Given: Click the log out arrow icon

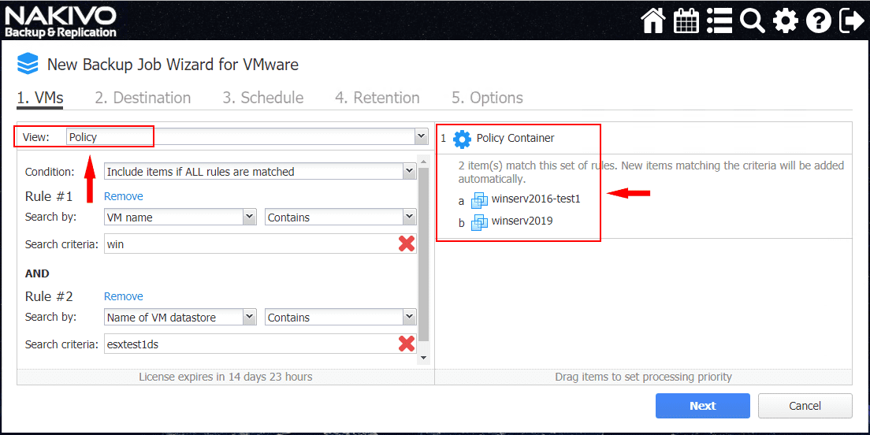Looking at the screenshot, I should [852, 21].
